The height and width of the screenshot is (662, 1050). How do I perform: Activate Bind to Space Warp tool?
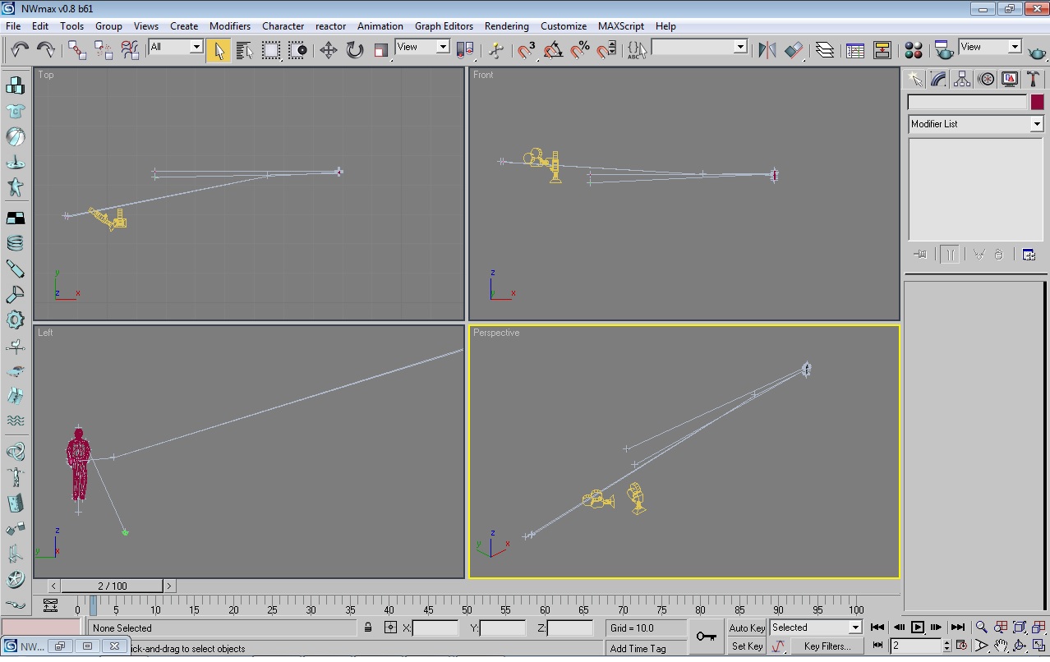[x=130, y=50]
